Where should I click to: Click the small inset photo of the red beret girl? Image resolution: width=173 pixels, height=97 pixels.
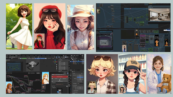coord(39,41)
